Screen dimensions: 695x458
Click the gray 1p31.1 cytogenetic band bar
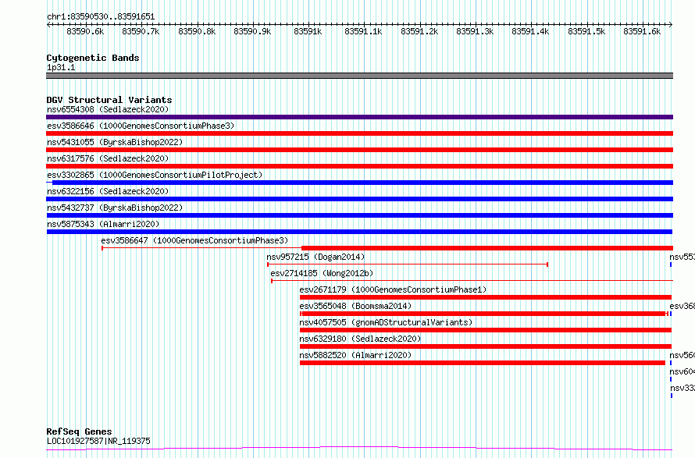pos(359,76)
